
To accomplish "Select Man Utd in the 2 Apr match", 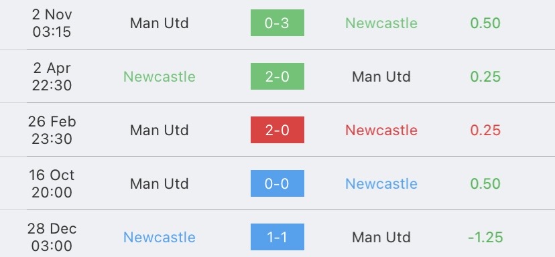I will pyautogui.click(x=381, y=77).
